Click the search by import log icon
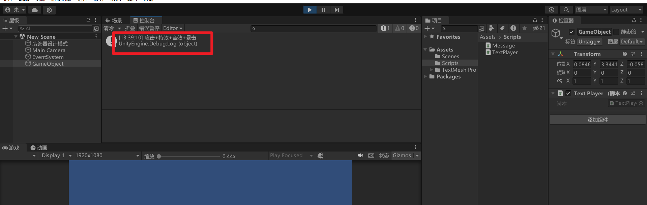 pos(513,28)
